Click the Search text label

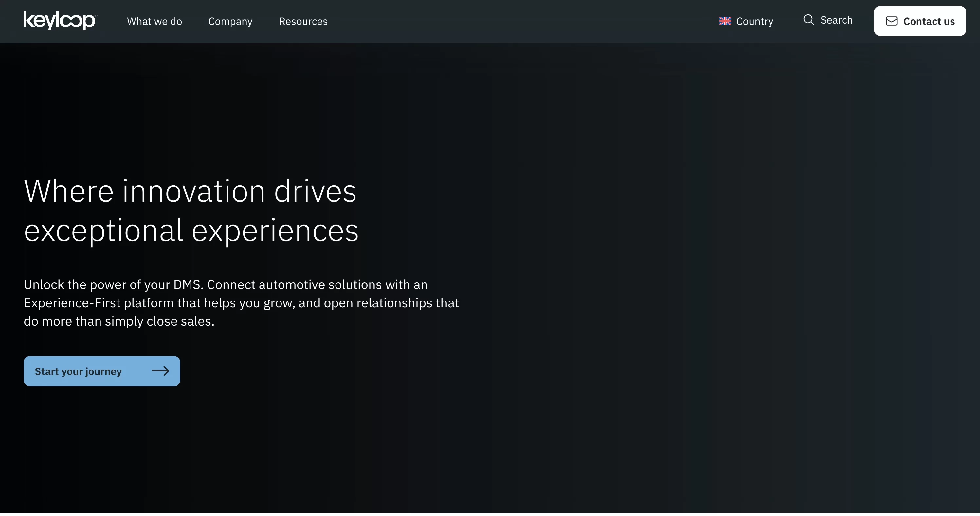(x=837, y=20)
